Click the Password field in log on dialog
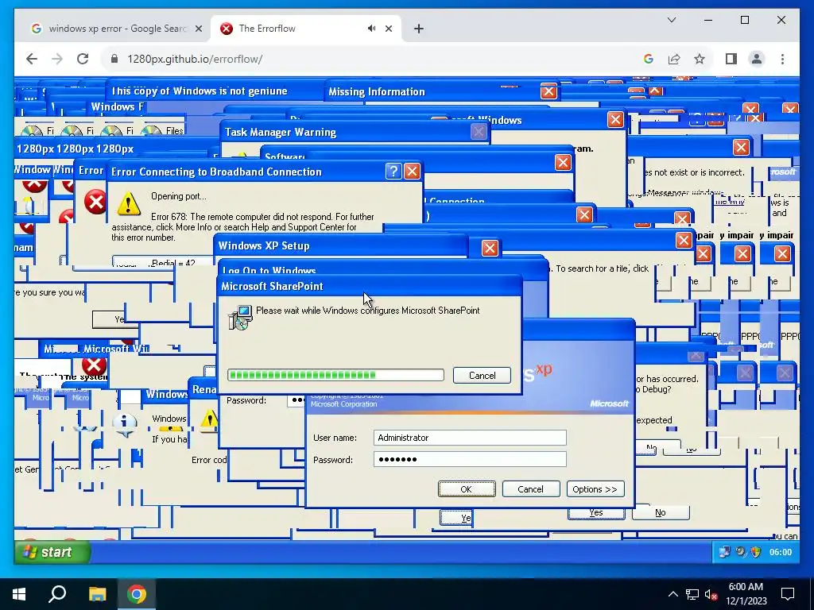This screenshot has width=814, height=610. pos(470,460)
